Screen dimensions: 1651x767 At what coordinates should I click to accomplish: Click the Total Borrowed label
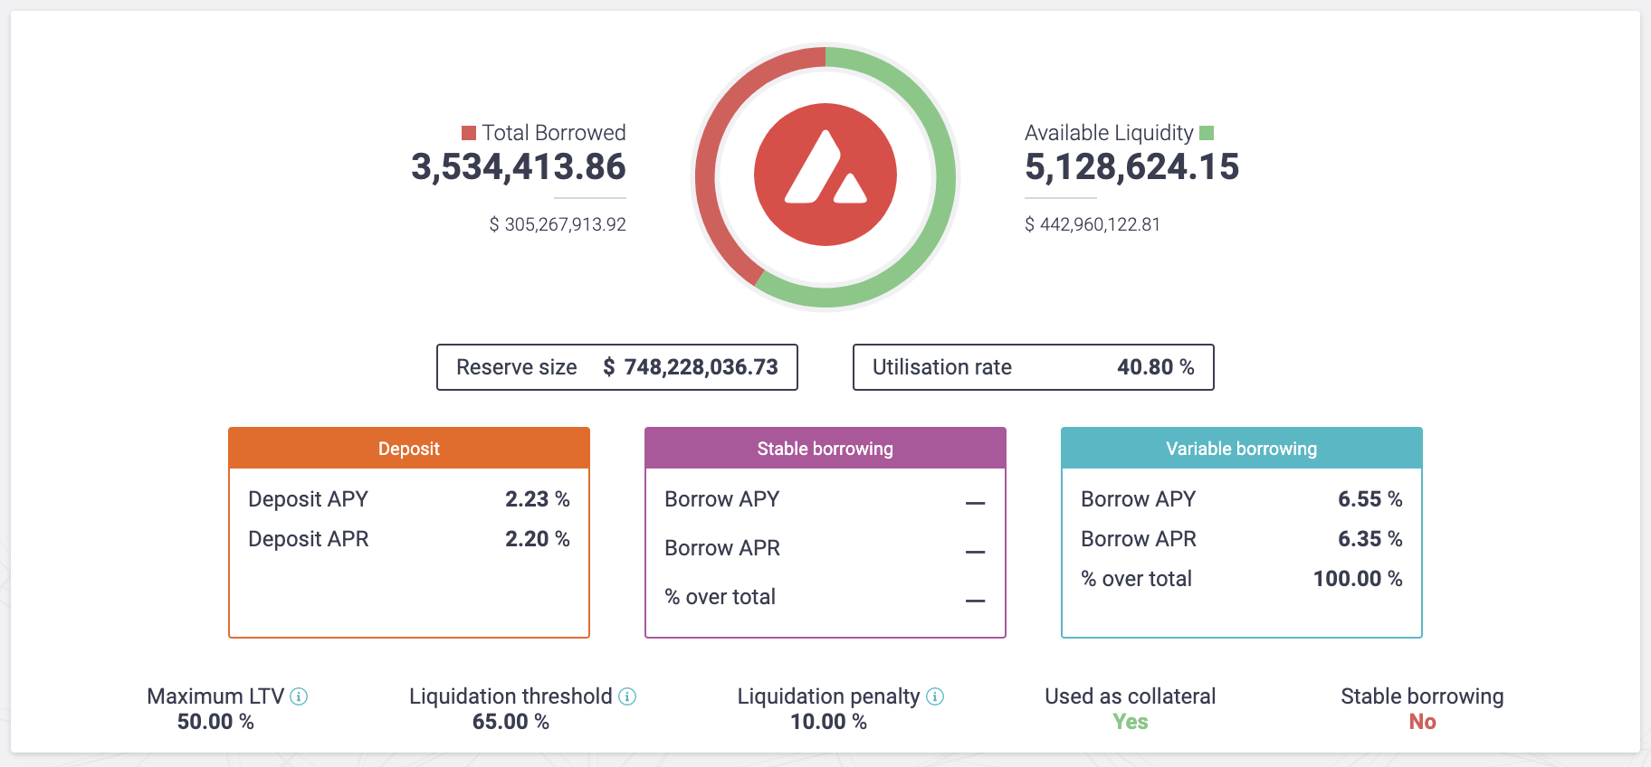554,133
